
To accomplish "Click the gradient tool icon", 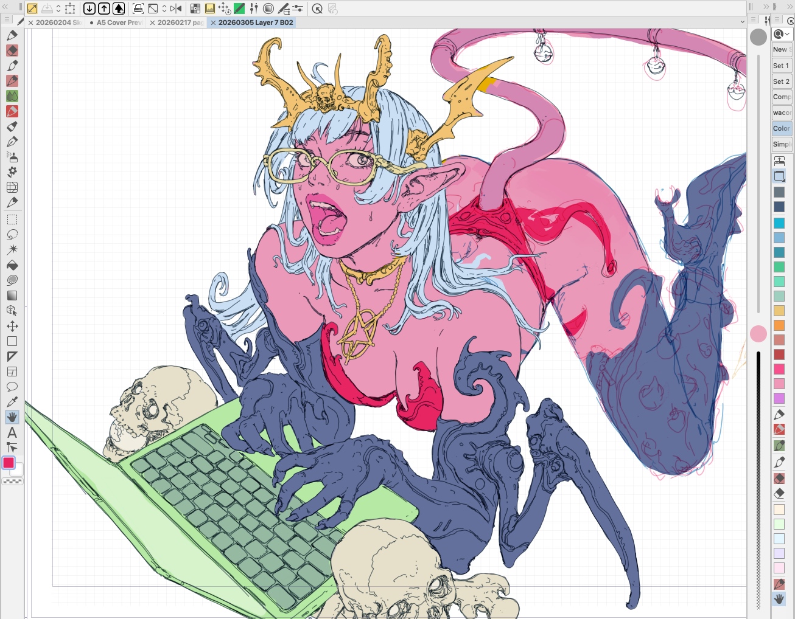I will pos(12,296).
